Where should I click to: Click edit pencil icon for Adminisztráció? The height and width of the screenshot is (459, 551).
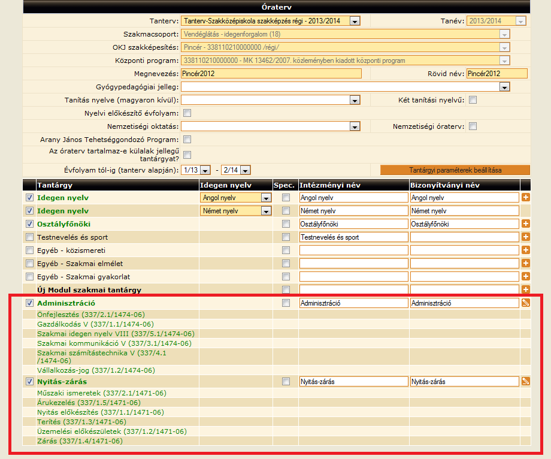coord(525,303)
